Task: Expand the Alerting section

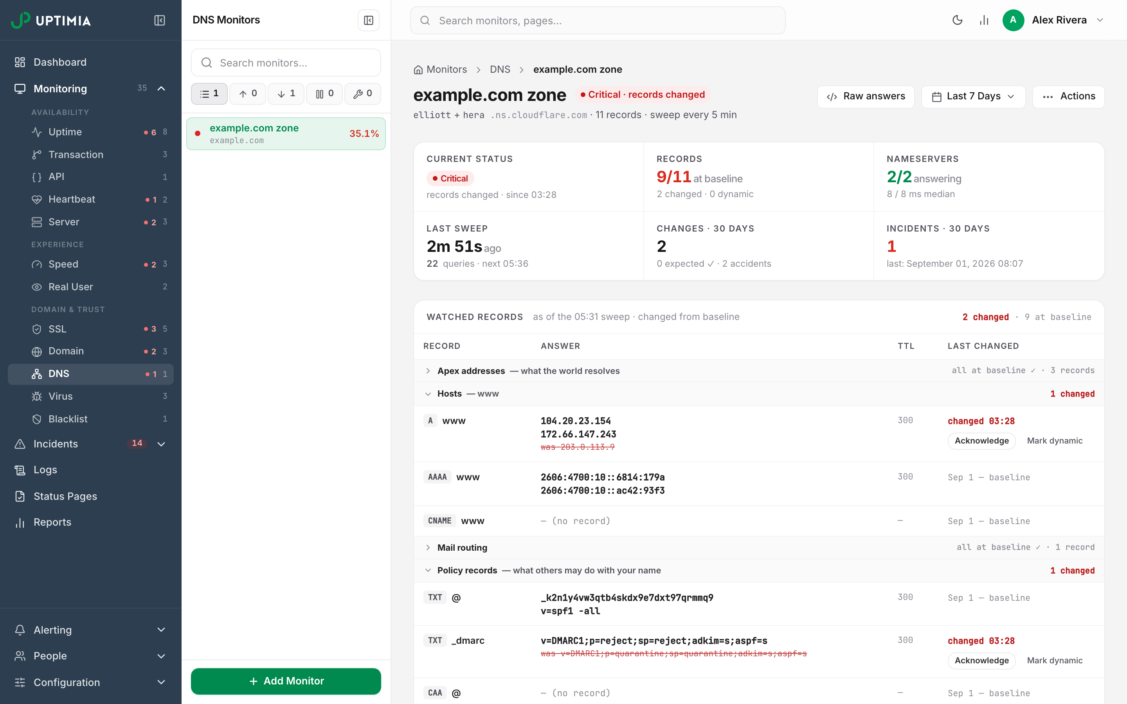Action: click(x=161, y=630)
